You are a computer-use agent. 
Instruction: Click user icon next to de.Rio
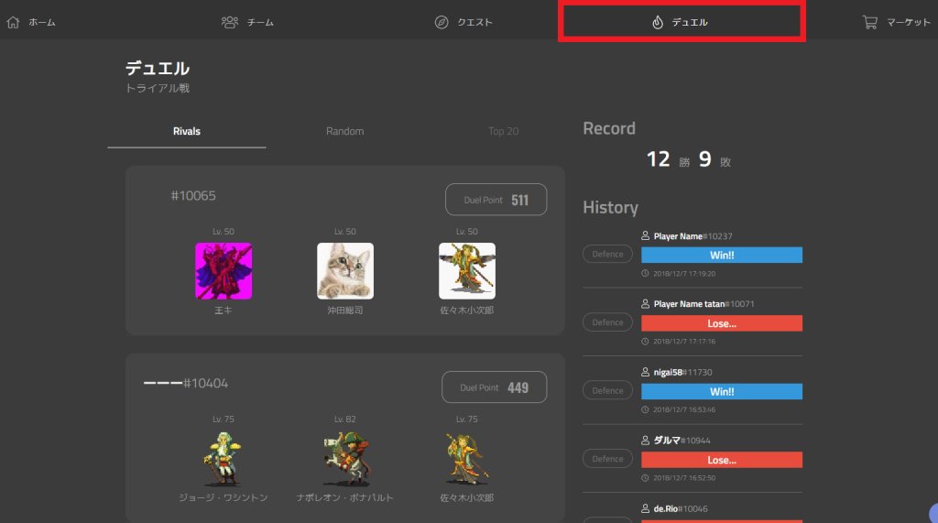pos(646,508)
